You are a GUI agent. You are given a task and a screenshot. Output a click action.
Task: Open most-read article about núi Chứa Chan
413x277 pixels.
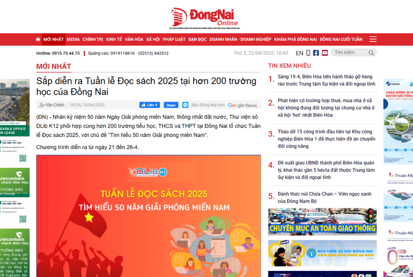pyautogui.click(x=324, y=197)
